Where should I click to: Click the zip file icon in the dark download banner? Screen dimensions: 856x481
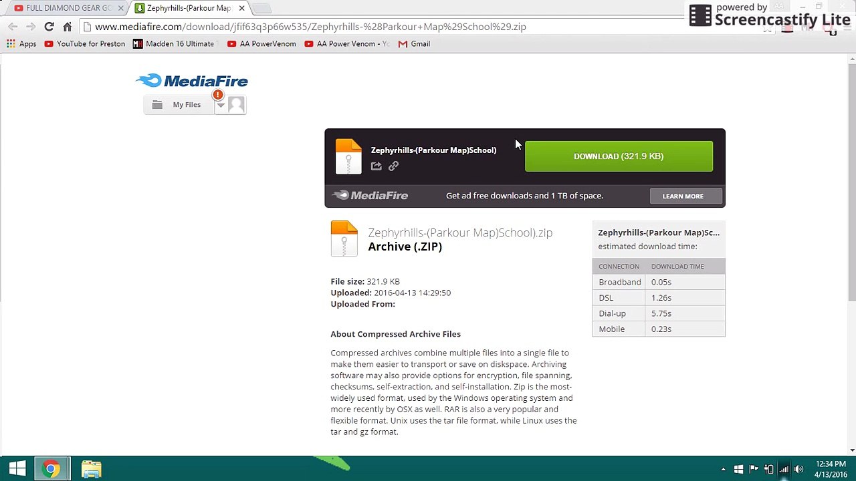click(348, 156)
